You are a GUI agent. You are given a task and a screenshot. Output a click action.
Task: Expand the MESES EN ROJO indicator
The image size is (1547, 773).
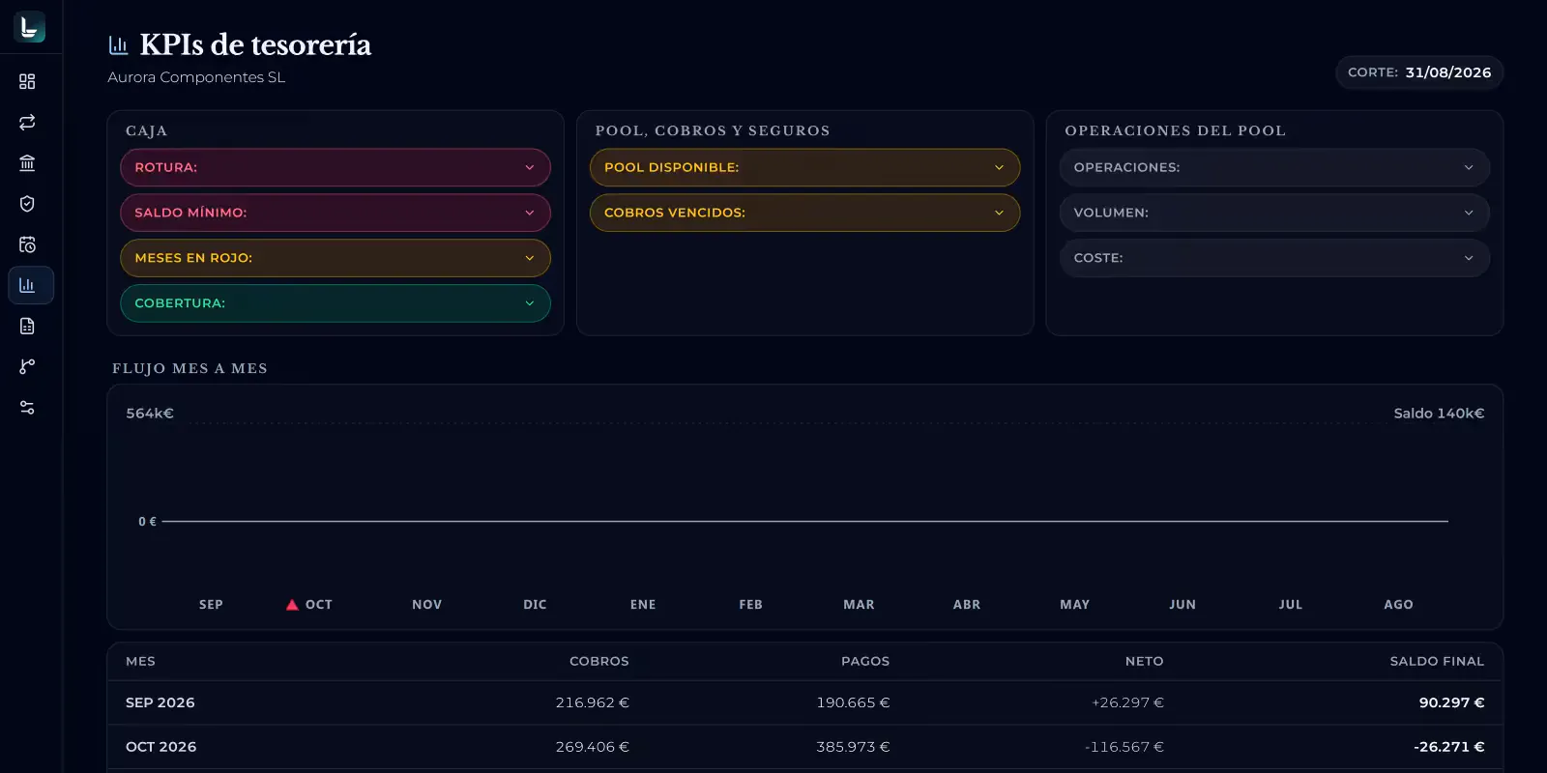(336, 258)
